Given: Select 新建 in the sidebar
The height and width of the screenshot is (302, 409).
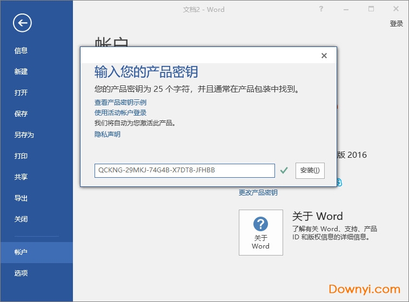Looking at the screenshot, I should pyautogui.click(x=21, y=71).
